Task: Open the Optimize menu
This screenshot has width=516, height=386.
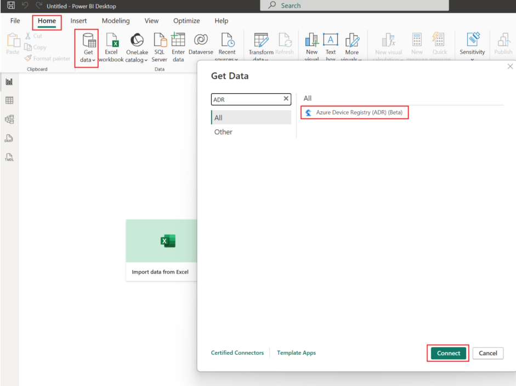Action: coord(186,21)
